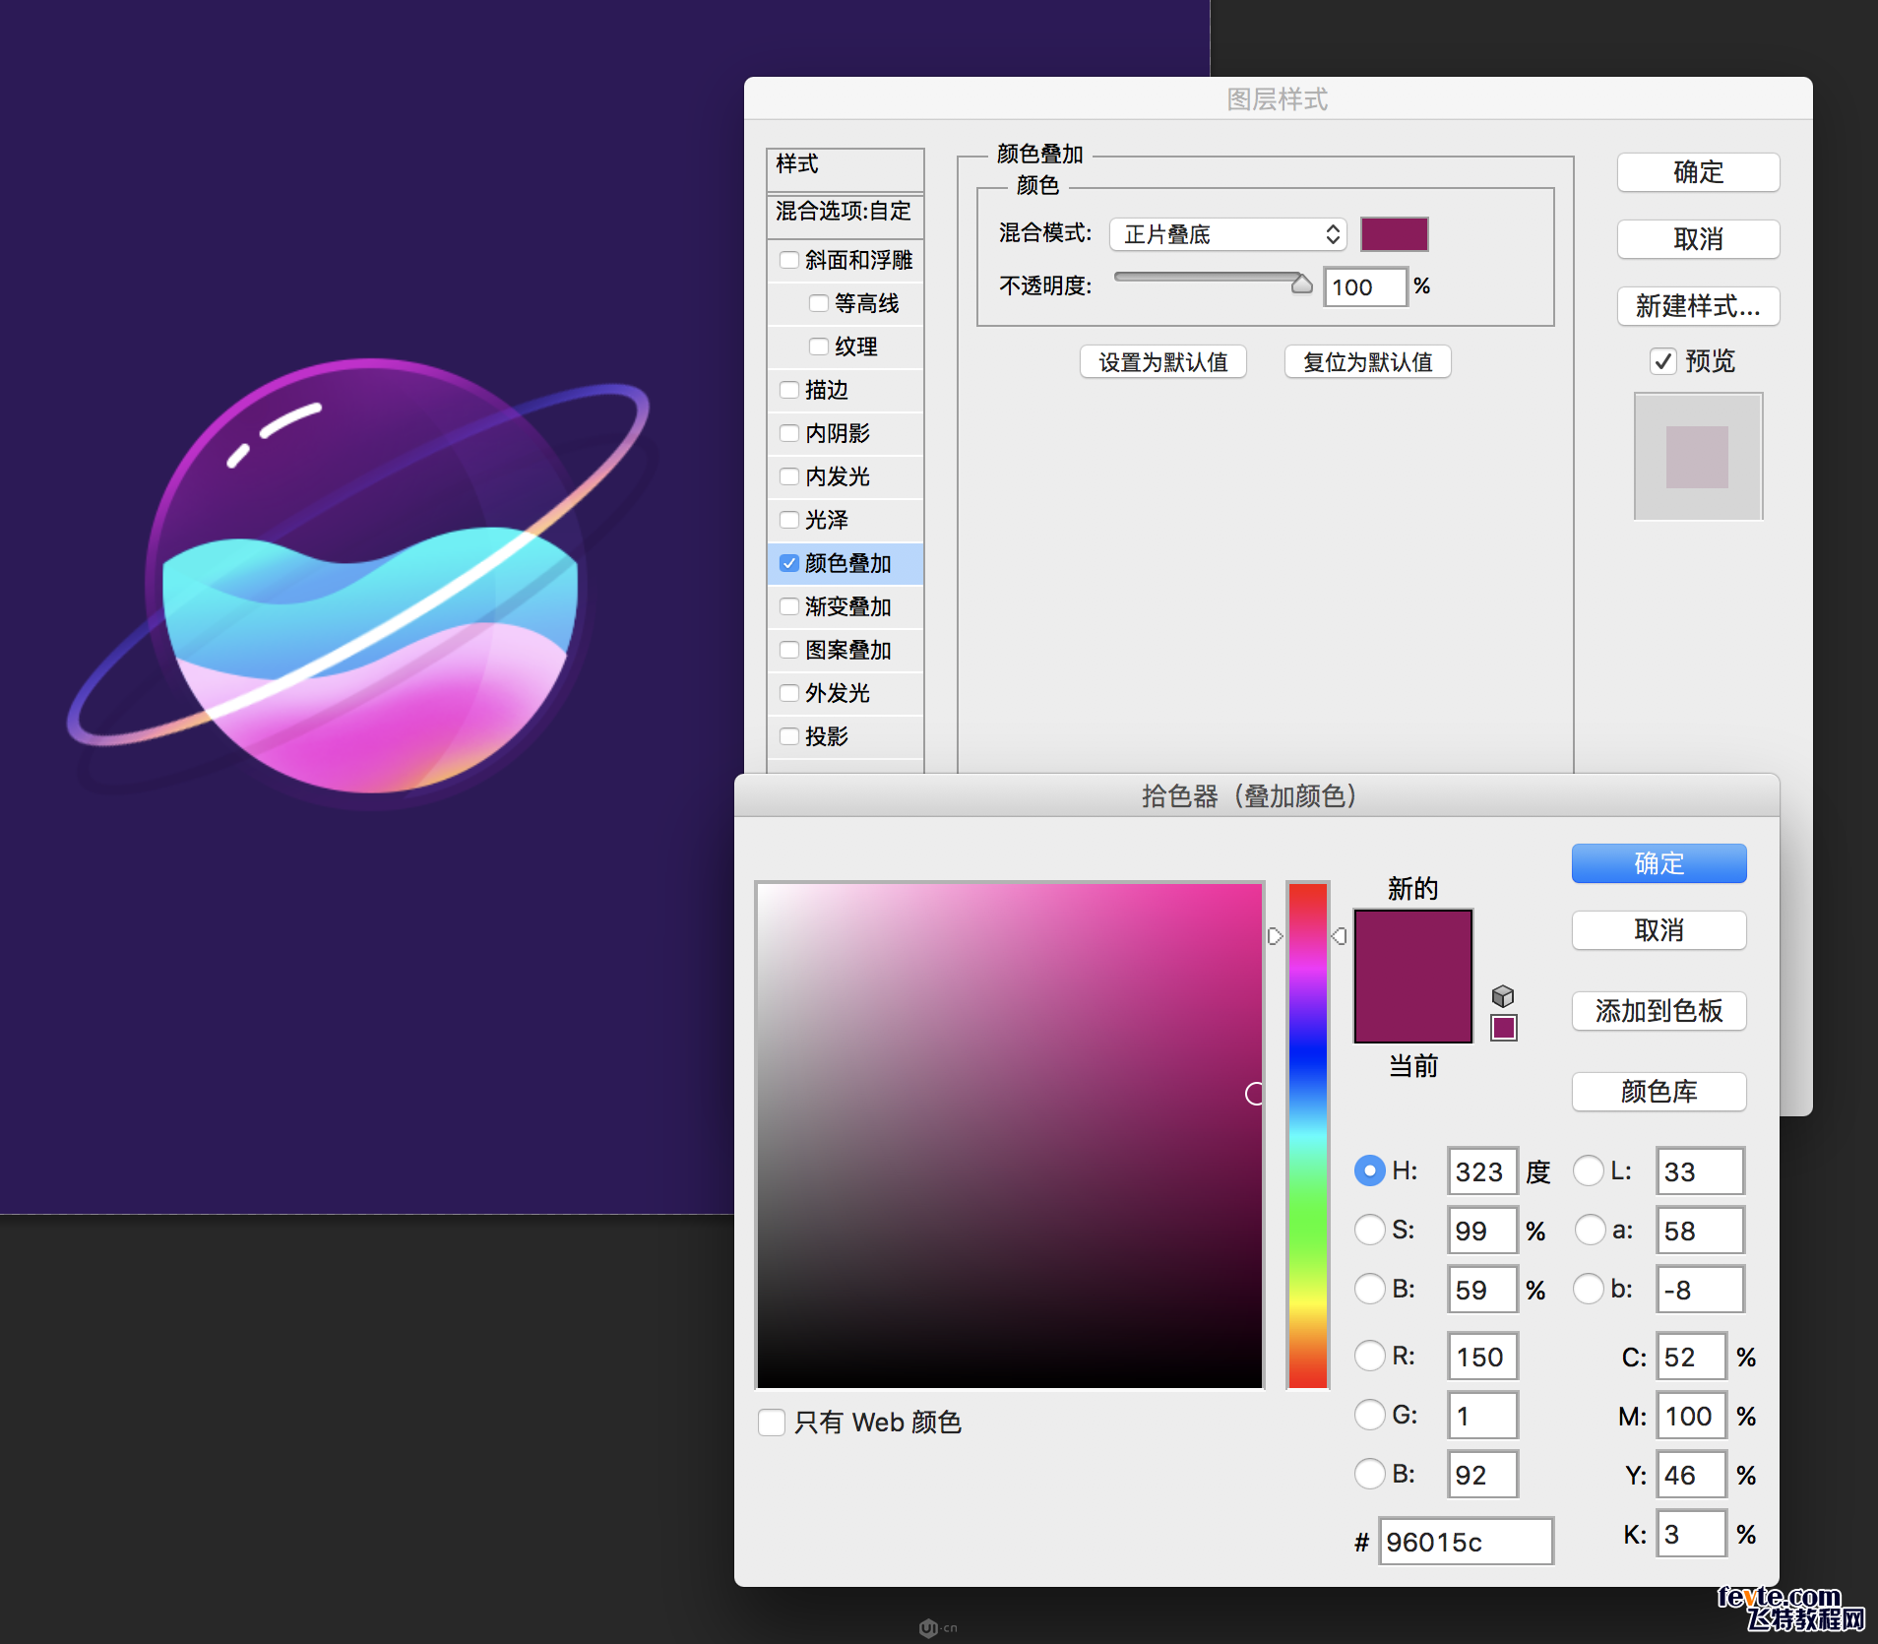This screenshot has width=1878, height=1644.
Task: Uncheck the 颜色叠加 checkbox
Action: click(x=789, y=563)
